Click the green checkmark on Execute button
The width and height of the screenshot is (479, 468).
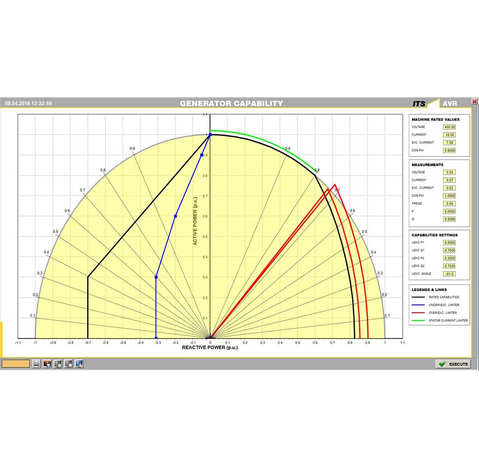[441, 364]
